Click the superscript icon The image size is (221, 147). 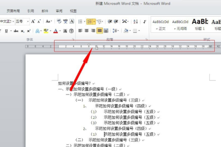tap(28, 31)
